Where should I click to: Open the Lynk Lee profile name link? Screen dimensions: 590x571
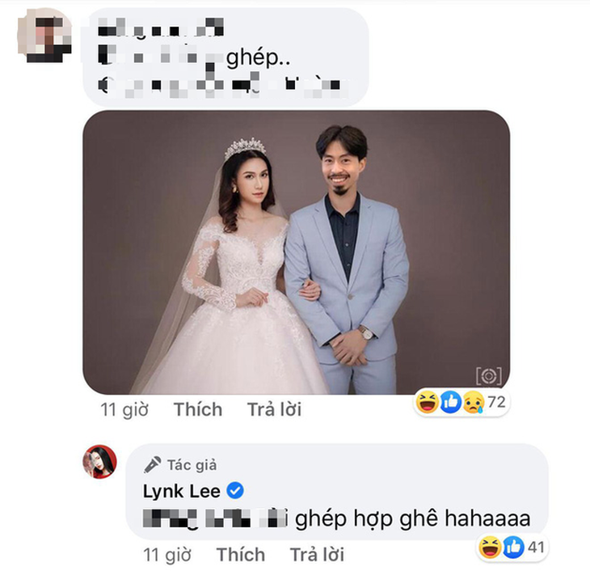181,491
